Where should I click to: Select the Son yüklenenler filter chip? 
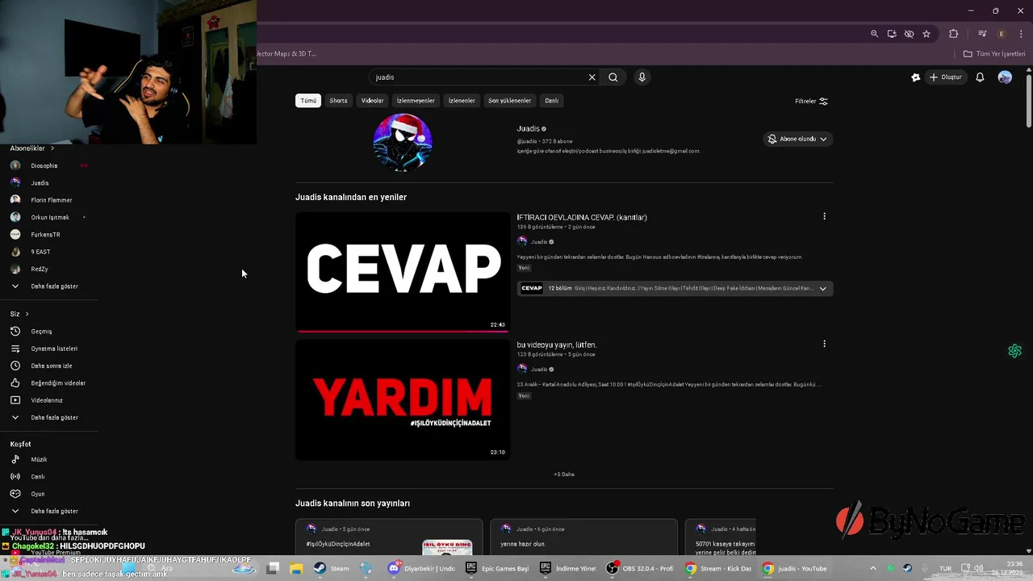coord(509,101)
